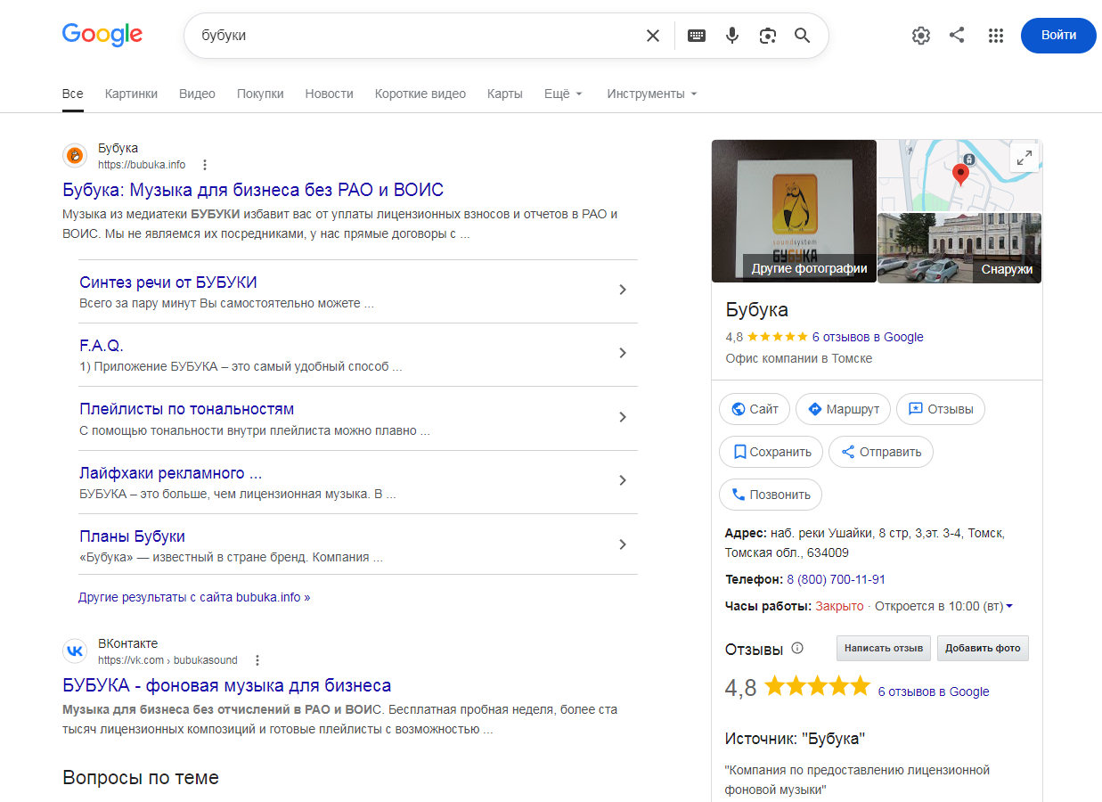The image size is (1102, 802).
Task: Click the address text наб. реки Ушайки
Action: coord(866,543)
